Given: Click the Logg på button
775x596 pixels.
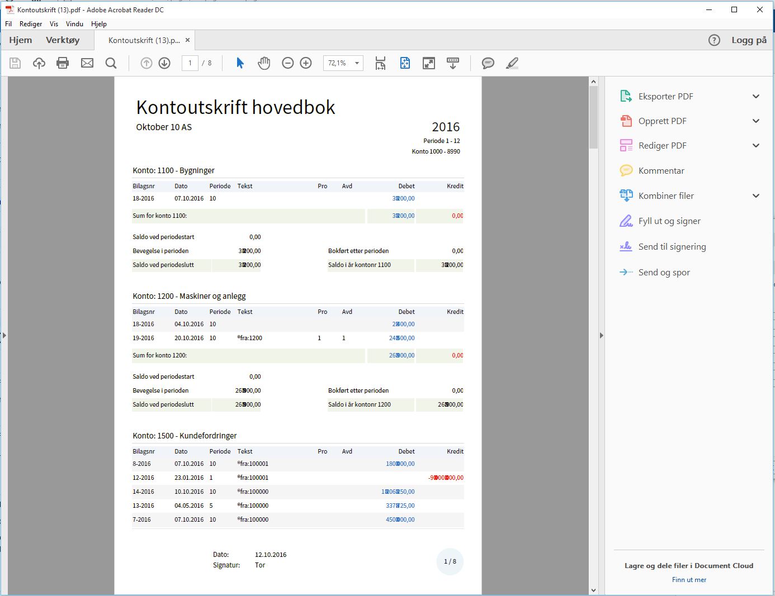Looking at the screenshot, I should pyautogui.click(x=749, y=40).
